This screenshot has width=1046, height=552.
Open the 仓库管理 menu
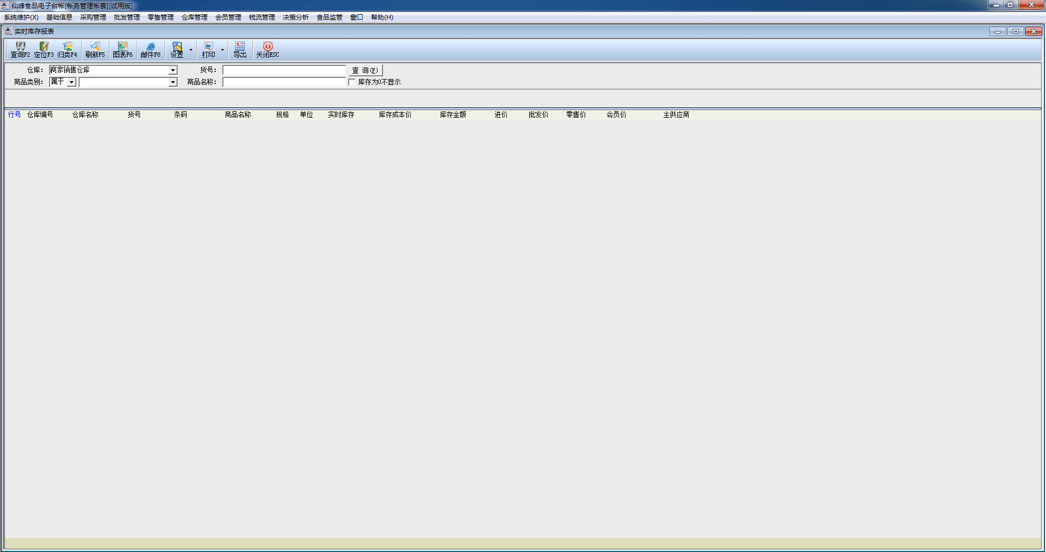point(194,17)
